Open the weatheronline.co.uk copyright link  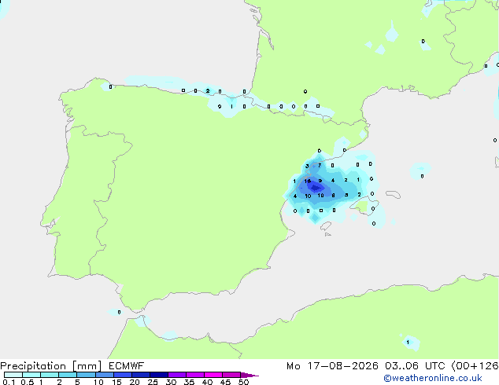(x=432, y=378)
